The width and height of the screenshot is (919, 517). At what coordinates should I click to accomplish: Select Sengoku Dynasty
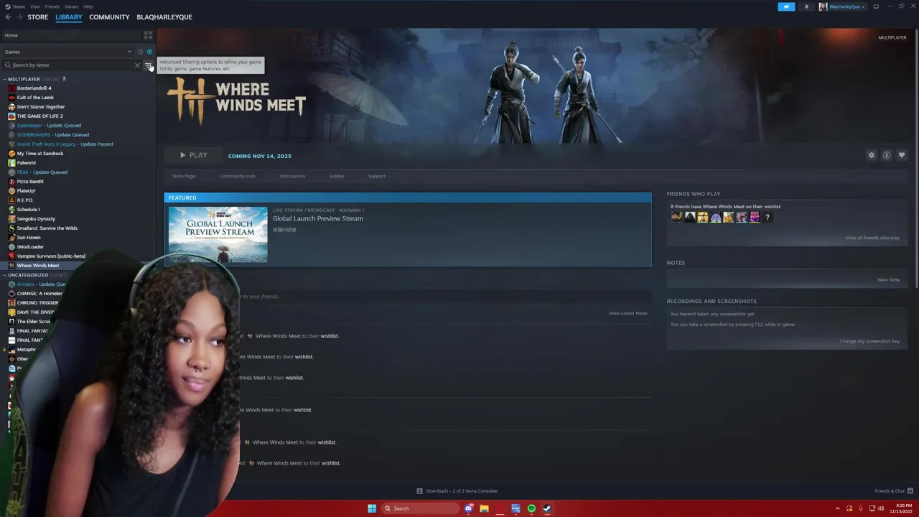(36, 219)
